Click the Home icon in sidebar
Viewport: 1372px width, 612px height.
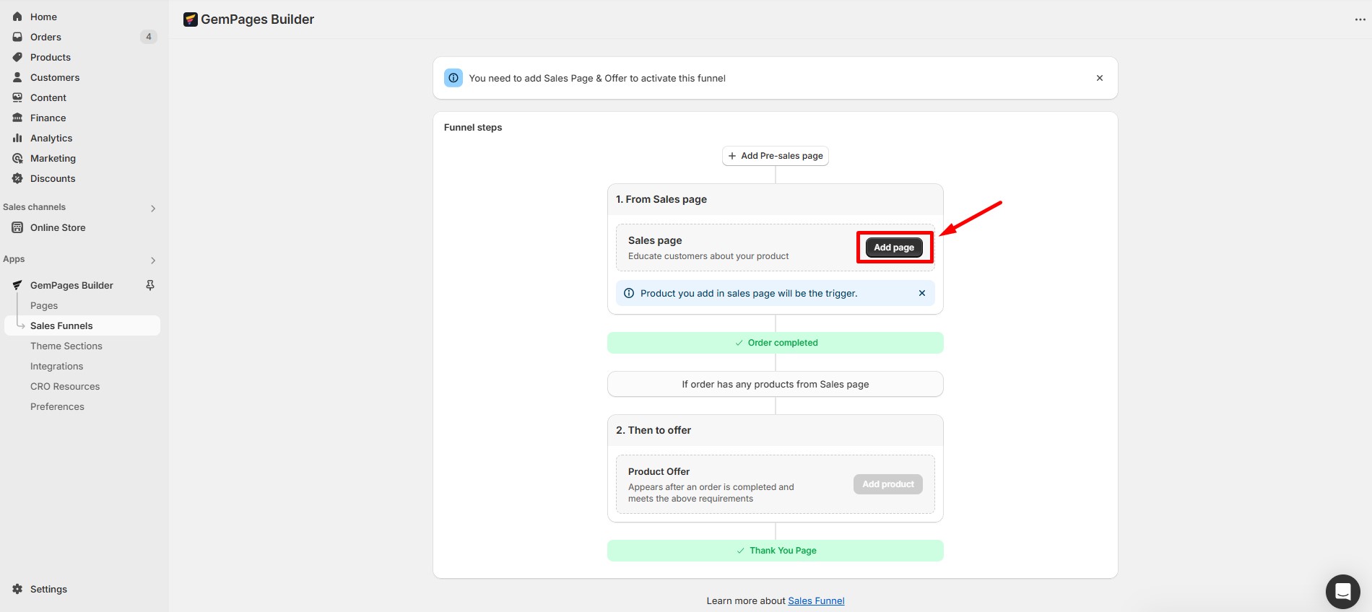tap(17, 17)
